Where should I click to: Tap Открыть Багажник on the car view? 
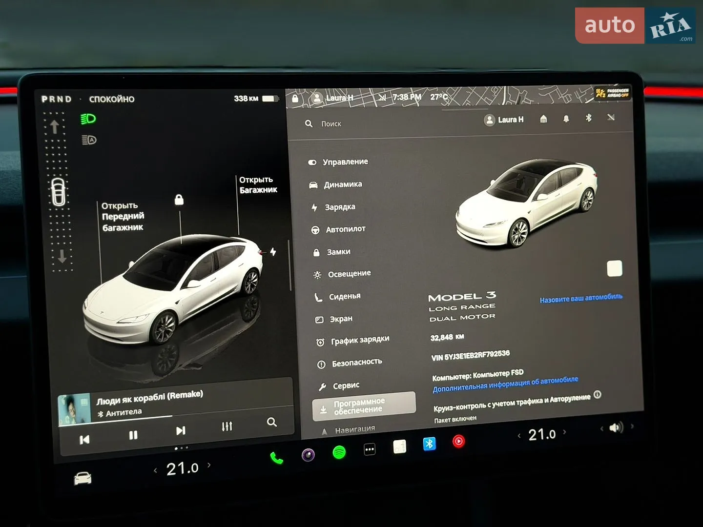coord(258,185)
